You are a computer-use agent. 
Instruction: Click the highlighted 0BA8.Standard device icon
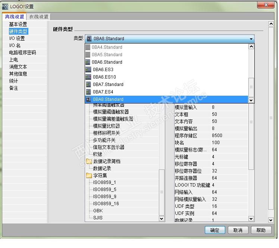coord(88,99)
